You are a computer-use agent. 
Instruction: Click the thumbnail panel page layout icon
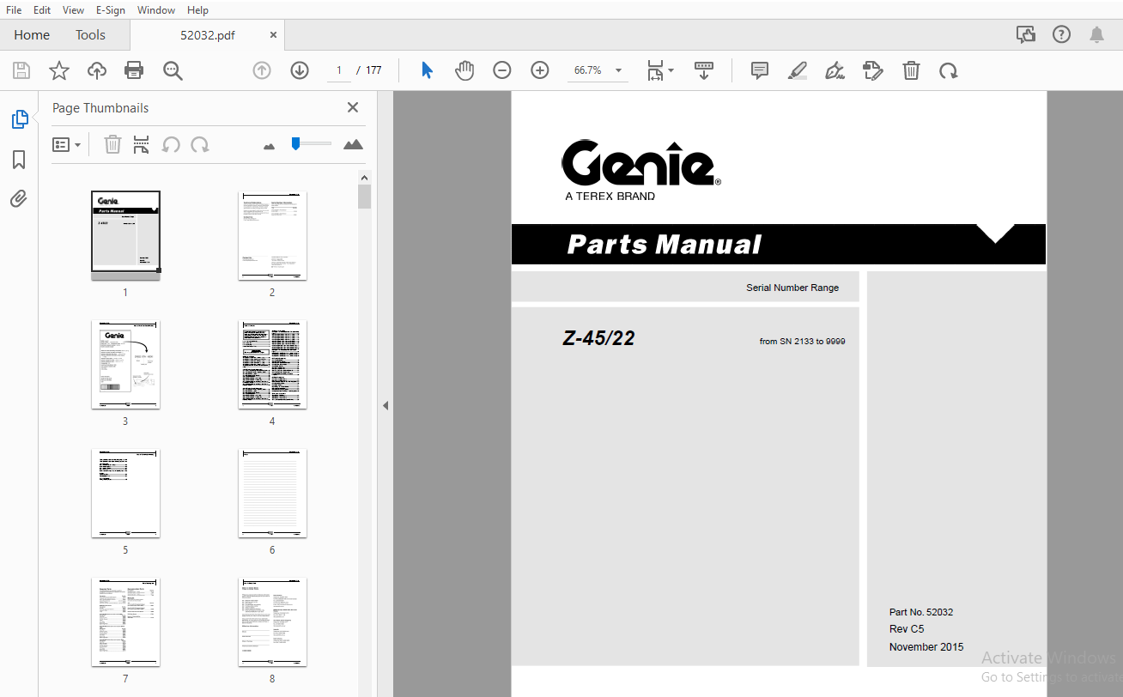click(x=142, y=144)
